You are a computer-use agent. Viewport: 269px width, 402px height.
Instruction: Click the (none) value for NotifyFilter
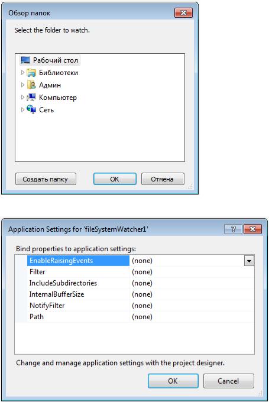pos(142,306)
